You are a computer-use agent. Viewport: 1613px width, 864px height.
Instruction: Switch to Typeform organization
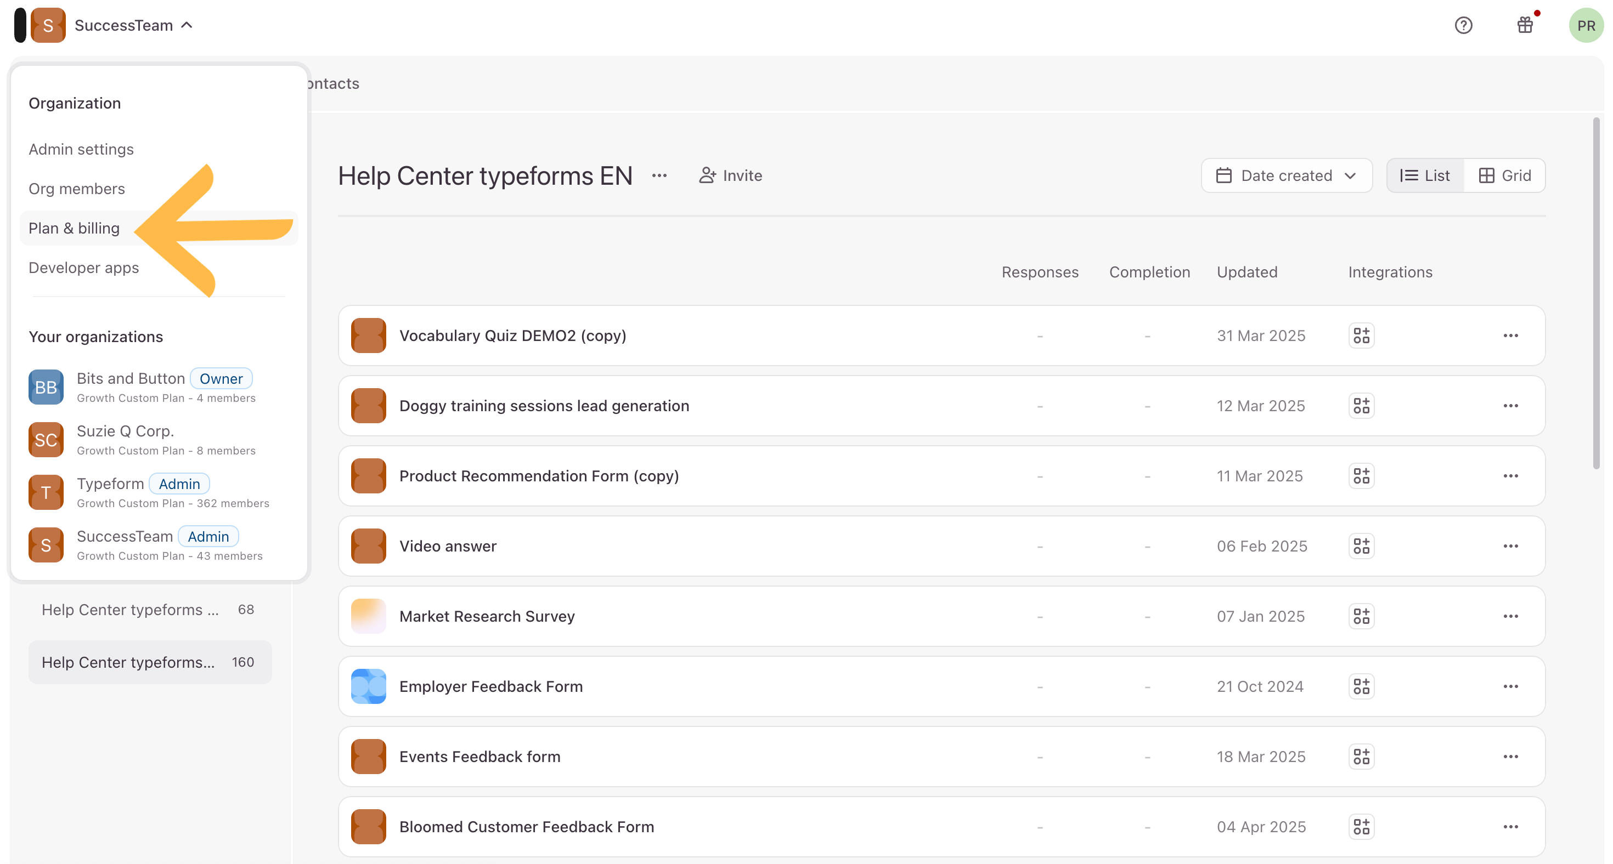coord(159,492)
